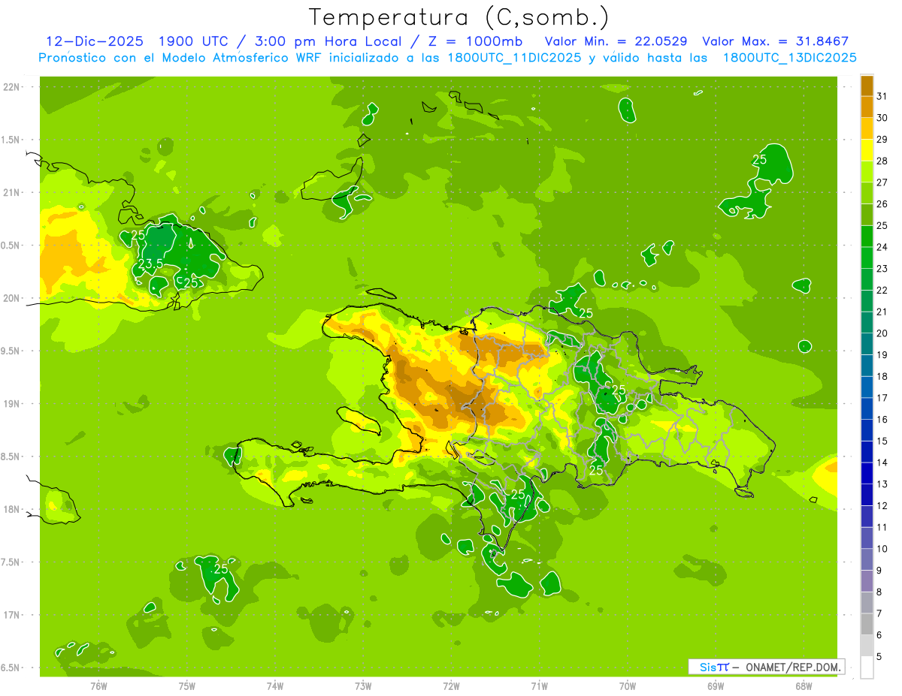Click the "21N" latitude axis label

(x=11, y=192)
